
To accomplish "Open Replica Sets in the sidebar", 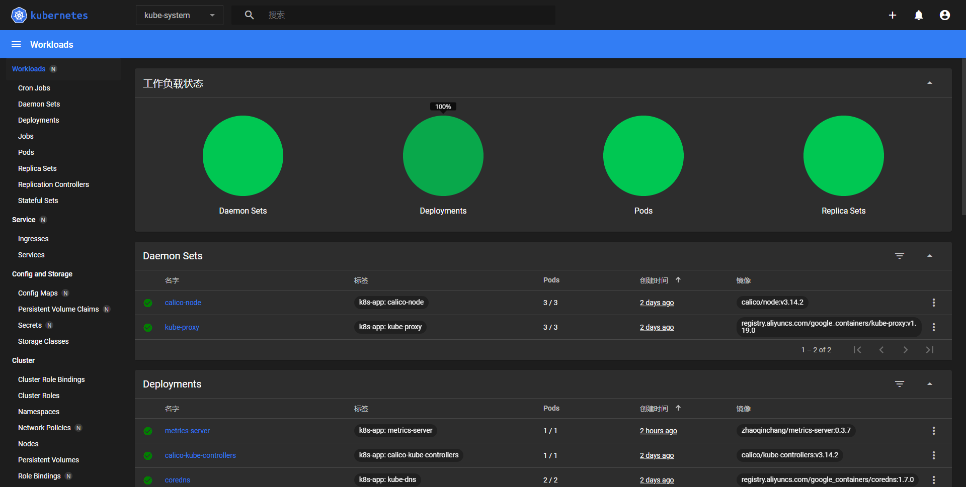I will coord(37,168).
